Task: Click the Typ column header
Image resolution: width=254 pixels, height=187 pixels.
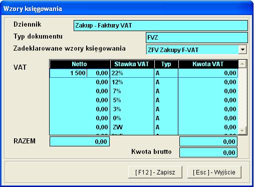Action: click(x=166, y=64)
